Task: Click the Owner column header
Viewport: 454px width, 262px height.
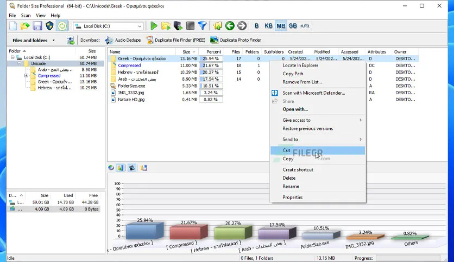Action: (x=405, y=51)
